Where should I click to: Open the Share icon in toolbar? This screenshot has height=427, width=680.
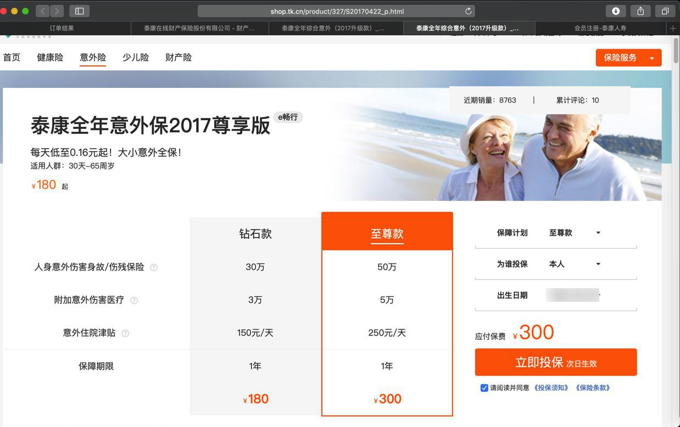click(x=640, y=11)
